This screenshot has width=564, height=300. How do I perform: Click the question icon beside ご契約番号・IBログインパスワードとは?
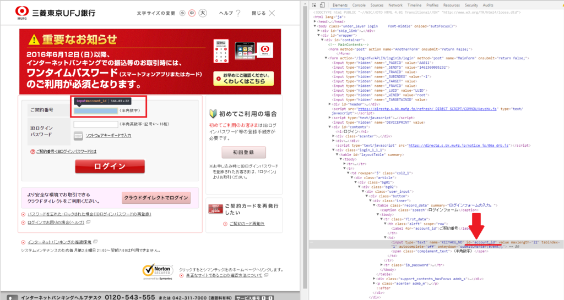(x=32, y=152)
